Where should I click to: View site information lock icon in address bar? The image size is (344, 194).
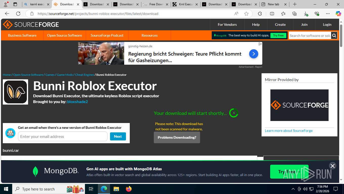(32, 14)
